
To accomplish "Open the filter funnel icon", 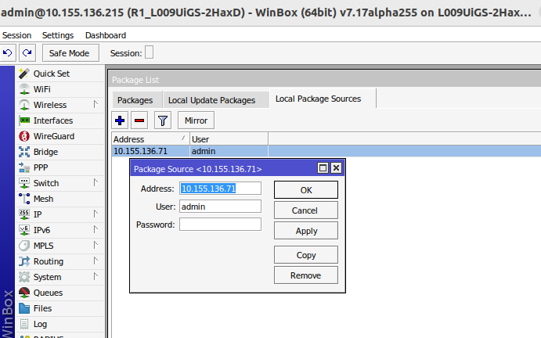I will (x=162, y=120).
